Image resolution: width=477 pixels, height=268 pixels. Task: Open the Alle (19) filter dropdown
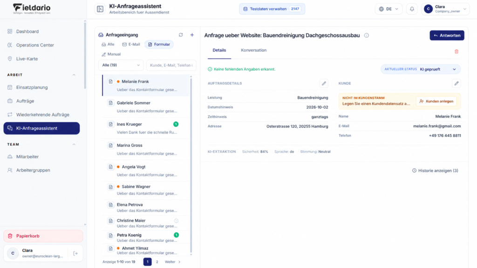click(121, 65)
